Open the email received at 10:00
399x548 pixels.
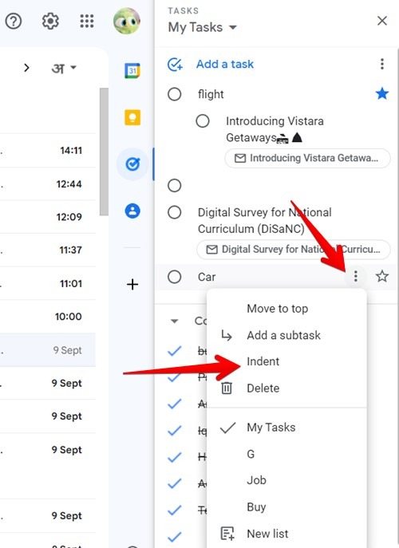click(x=48, y=317)
